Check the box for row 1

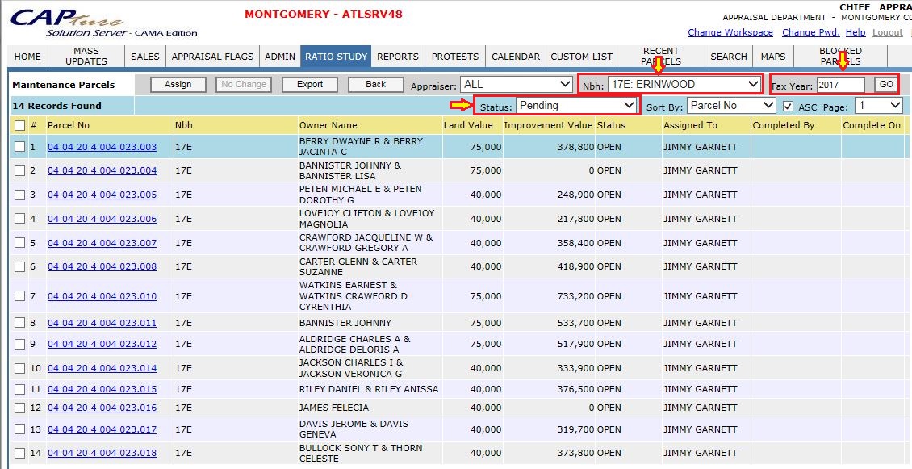tap(20, 147)
